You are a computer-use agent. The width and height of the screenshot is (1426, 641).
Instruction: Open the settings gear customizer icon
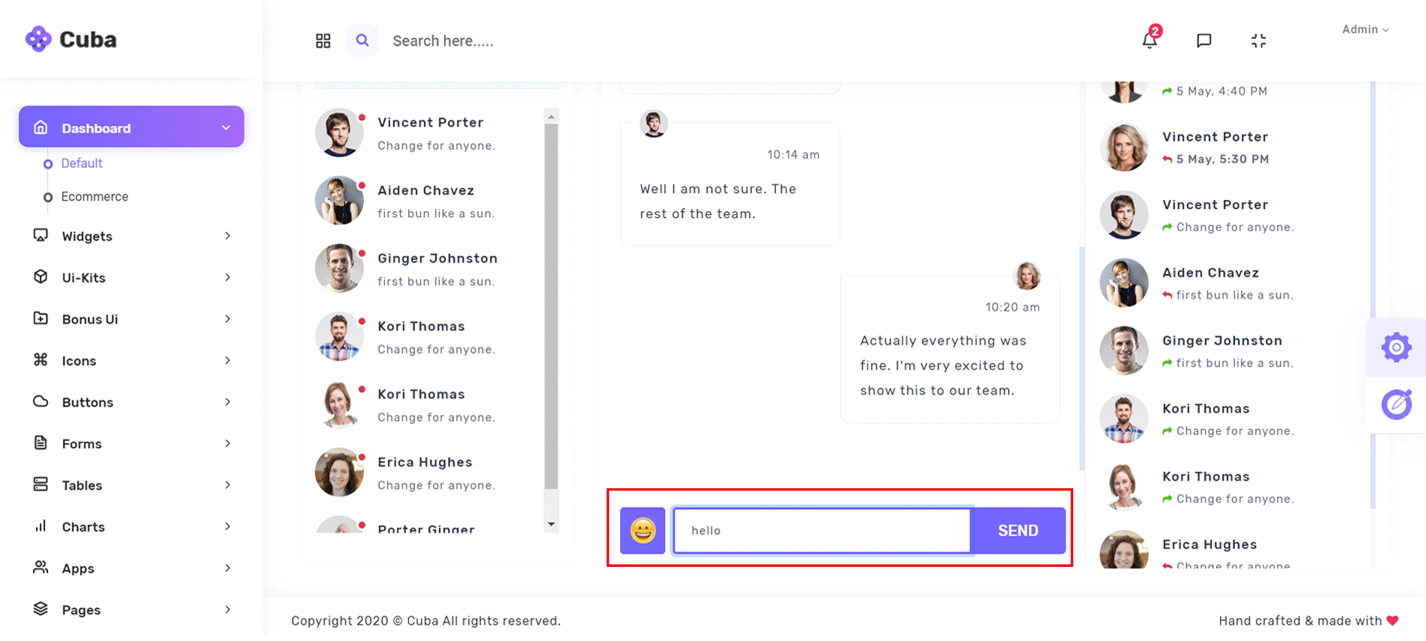pyautogui.click(x=1397, y=347)
